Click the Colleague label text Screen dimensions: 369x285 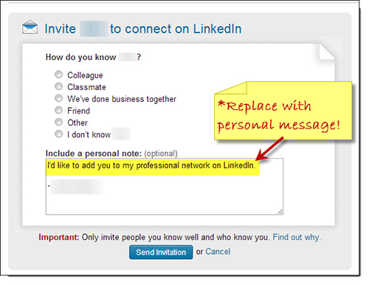pyautogui.click(x=85, y=75)
